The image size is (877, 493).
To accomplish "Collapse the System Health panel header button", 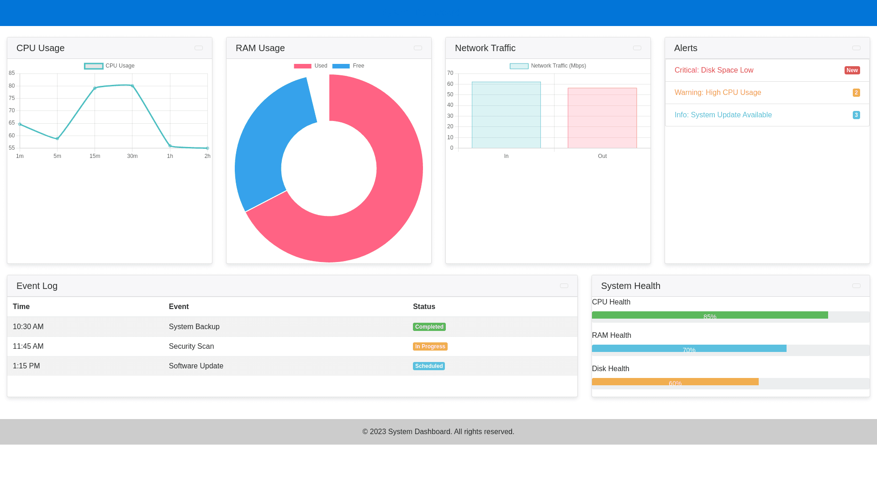I will (x=856, y=286).
